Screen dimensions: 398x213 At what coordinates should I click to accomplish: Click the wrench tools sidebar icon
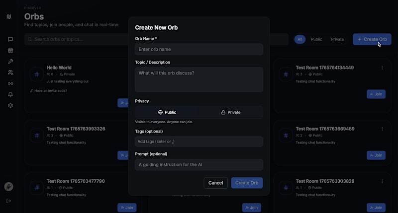[x=10, y=62]
